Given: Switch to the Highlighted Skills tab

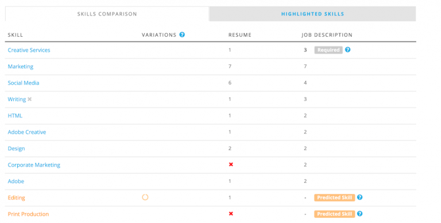Looking at the screenshot, I should [x=312, y=14].
